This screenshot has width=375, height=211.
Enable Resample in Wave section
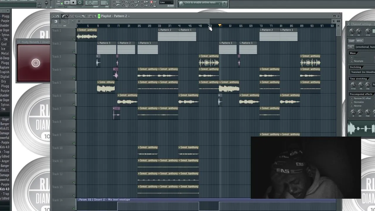tap(352, 61)
